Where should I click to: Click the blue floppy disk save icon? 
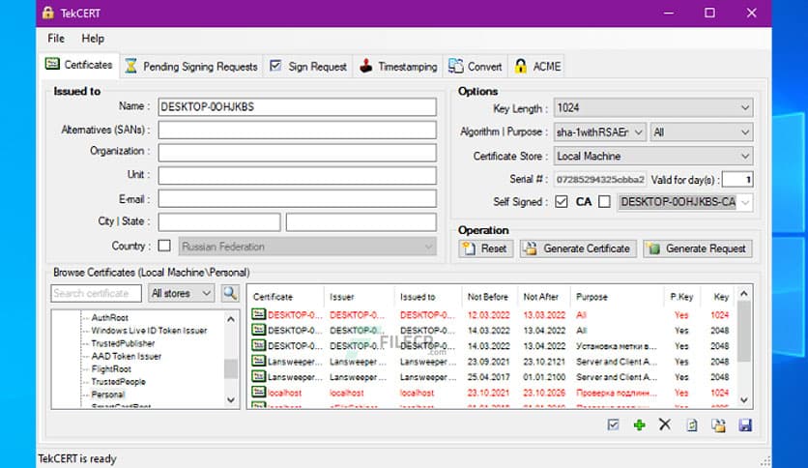point(745,425)
